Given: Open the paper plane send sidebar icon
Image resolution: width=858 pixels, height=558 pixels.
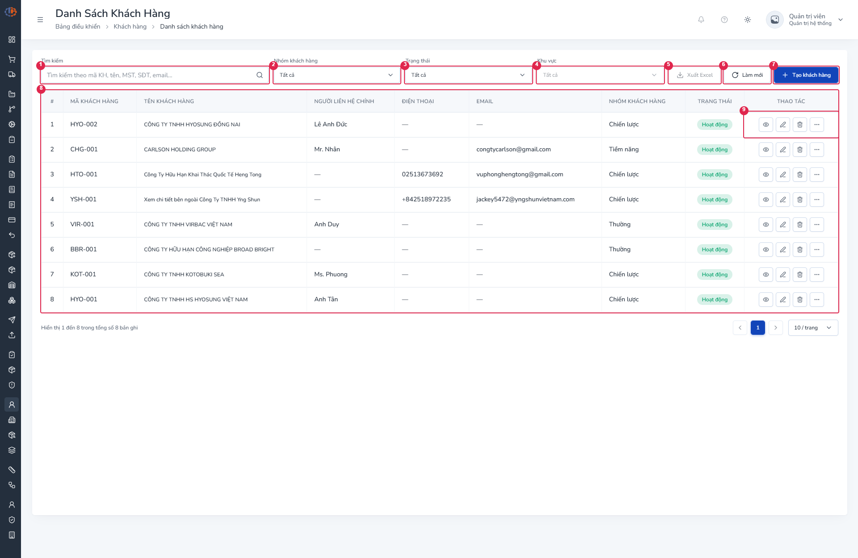Looking at the screenshot, I should click(12, 320).
